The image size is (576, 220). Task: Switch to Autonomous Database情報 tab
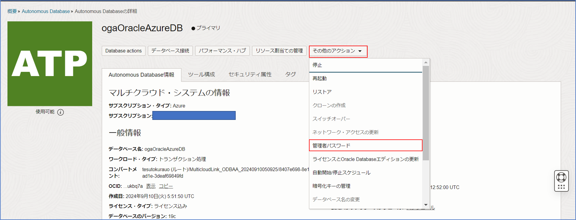141,75
